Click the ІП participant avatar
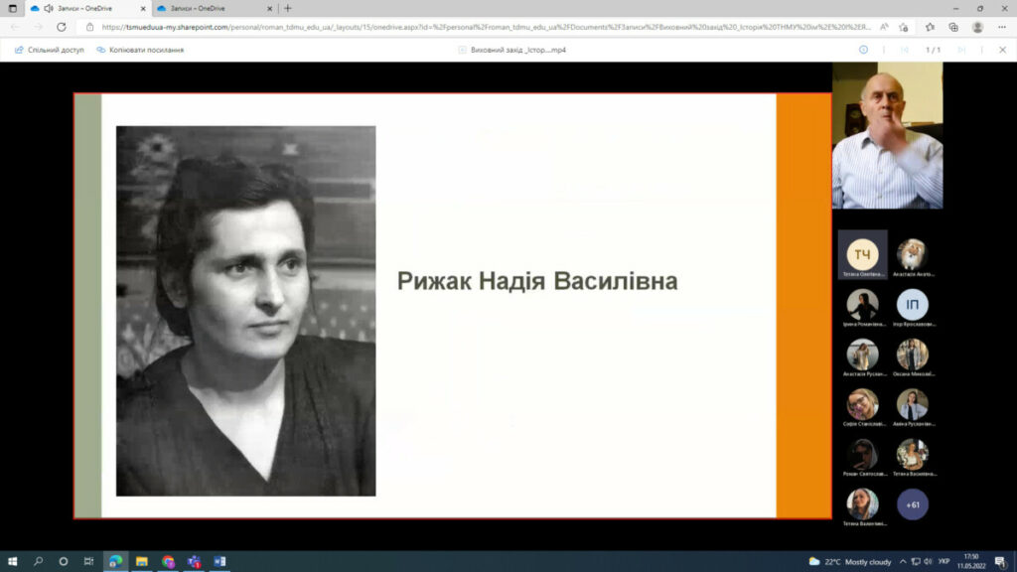Viewport: 1017px width, 572px height. click(x=912, y=304)
